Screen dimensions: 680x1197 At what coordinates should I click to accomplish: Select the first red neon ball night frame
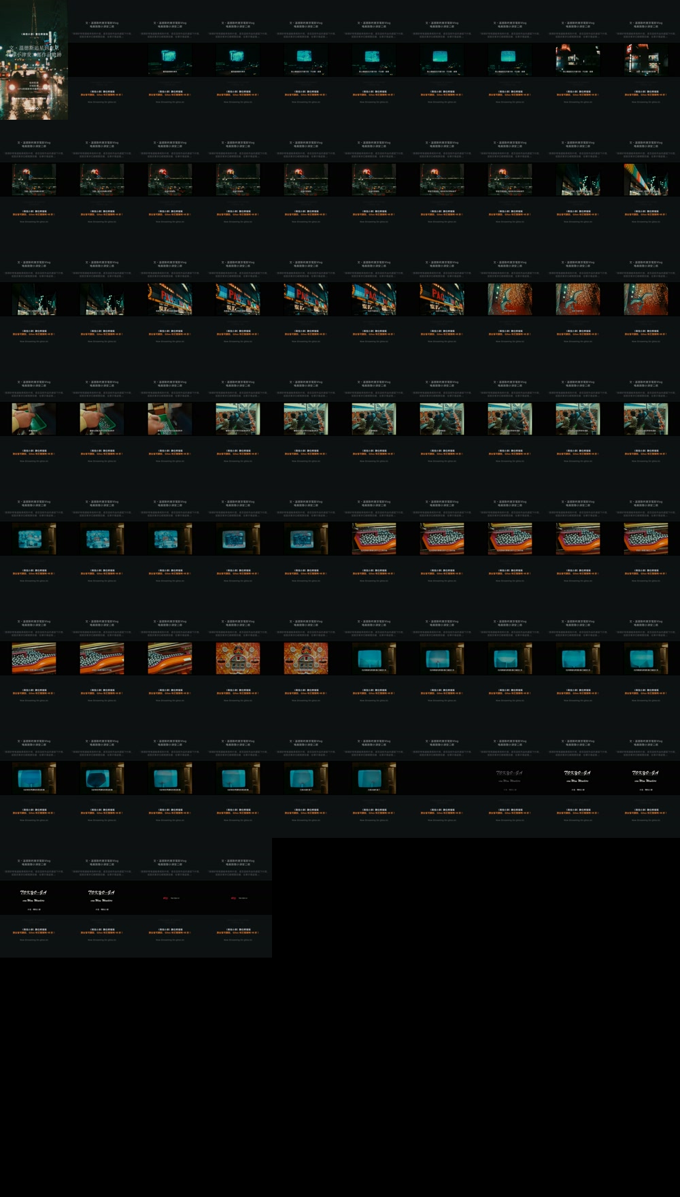coord(34,180)
